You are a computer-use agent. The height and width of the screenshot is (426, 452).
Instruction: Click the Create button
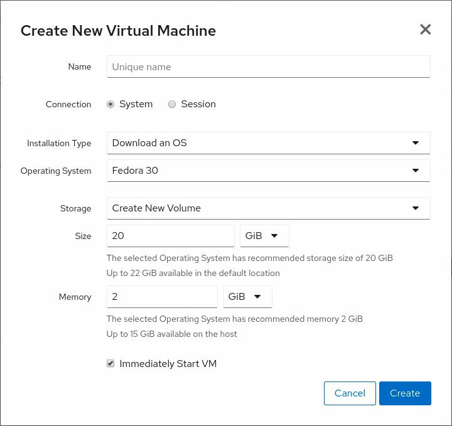[404, 393]
